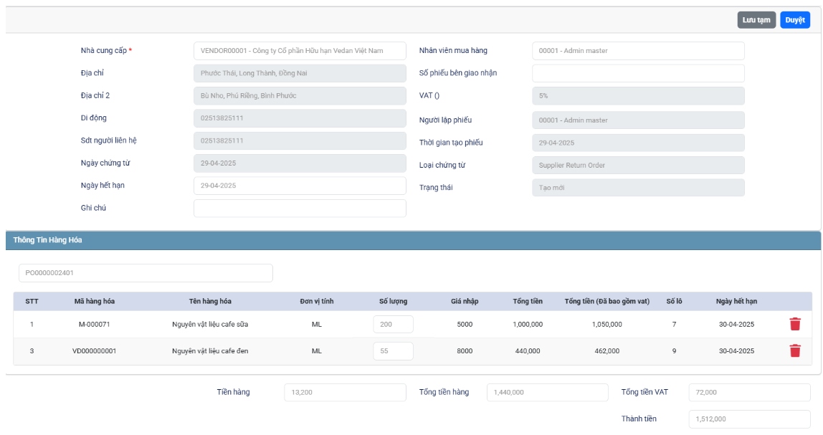This screenshot has width=823, height=435.
Task: Edit the Ngày hết hạn date field
Action: pos(300,186)
